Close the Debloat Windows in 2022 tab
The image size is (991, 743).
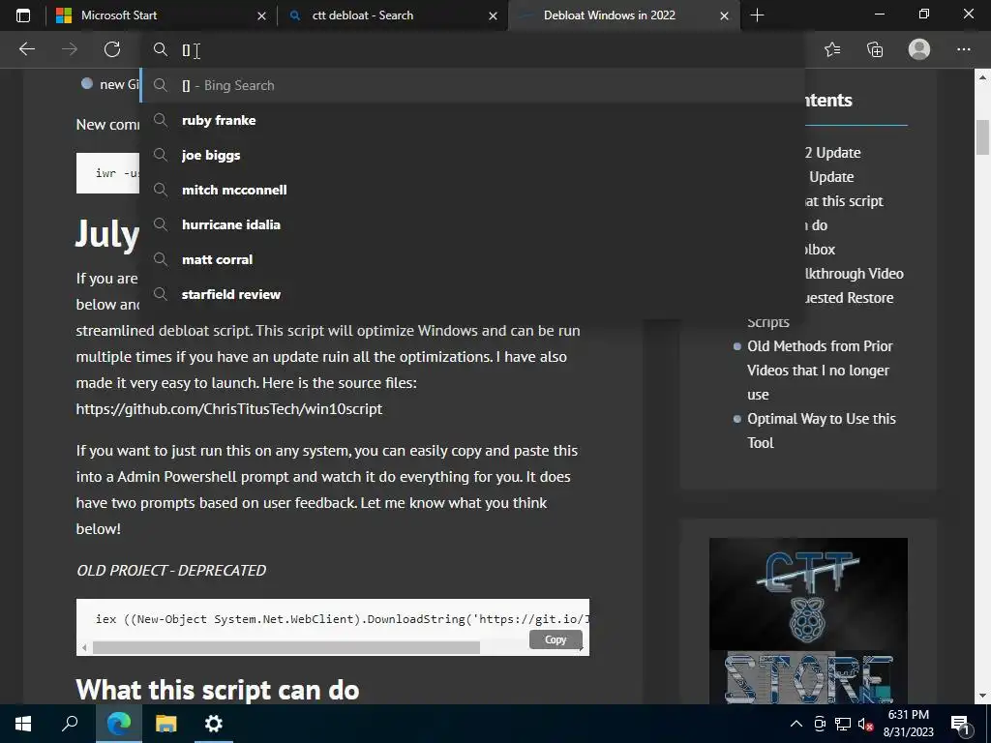[724, 15]
